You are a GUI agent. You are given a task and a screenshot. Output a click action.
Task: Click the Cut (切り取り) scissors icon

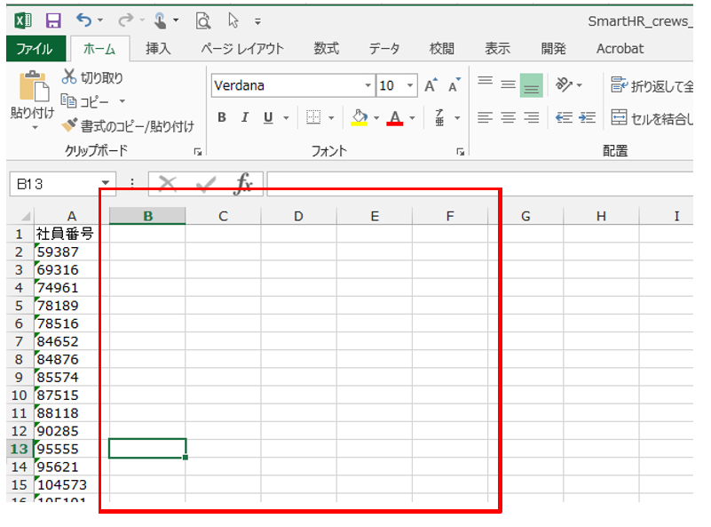click(69, 78)
